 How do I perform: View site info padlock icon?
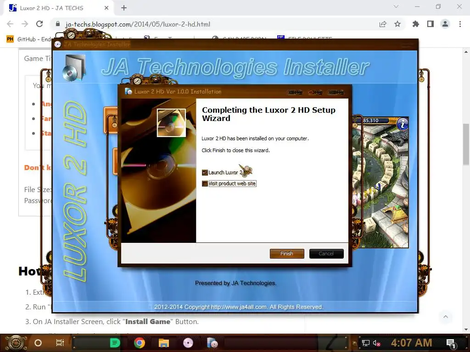click(x=58, y=24)
